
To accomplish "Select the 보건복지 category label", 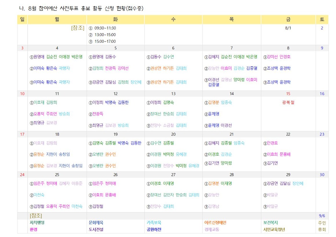I will [x=270, y=223].
